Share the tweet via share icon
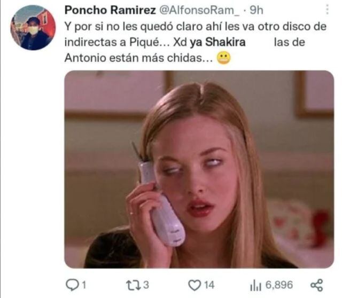Image resolution: width=342 pixels, height=298 pixels. coord(316,285)
